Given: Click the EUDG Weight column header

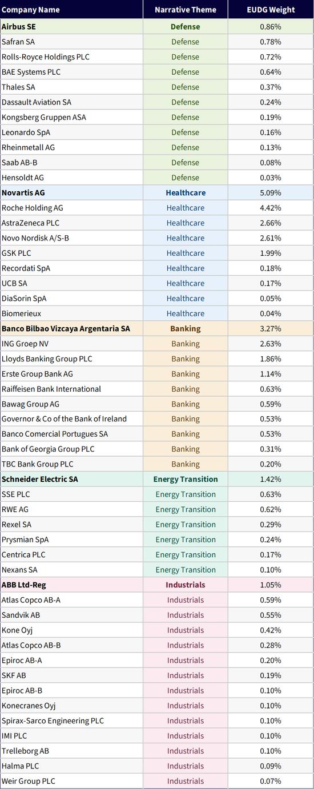Looking at the screenshot, I should pyautogui.click(x=271, y=10).
